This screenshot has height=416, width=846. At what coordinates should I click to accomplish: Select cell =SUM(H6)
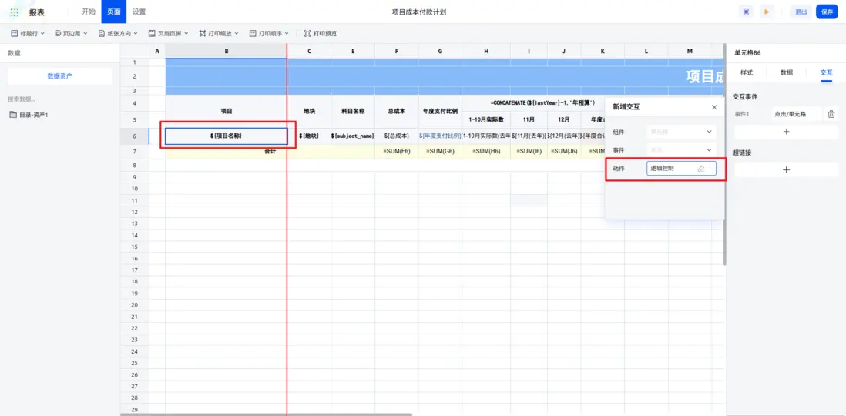486,151
